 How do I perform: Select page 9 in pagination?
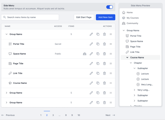72,115
